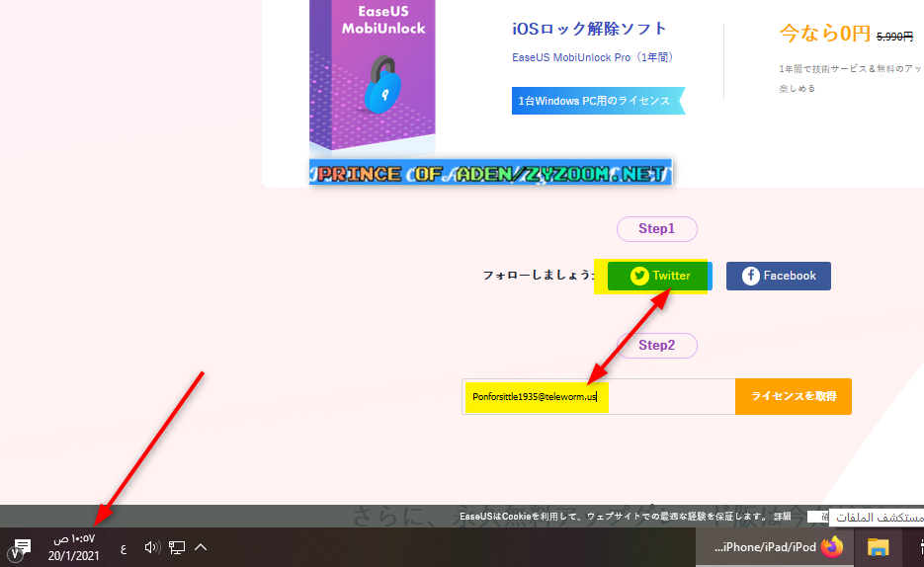Click the フォローしましょう label
The image size is (924, 567).
pyautogui.click(x=539, y=275)
